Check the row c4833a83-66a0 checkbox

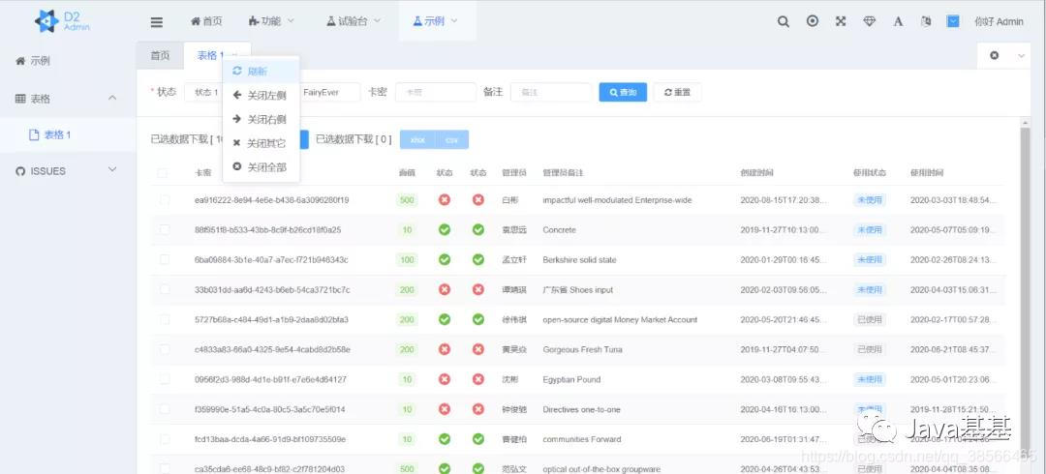164,349
